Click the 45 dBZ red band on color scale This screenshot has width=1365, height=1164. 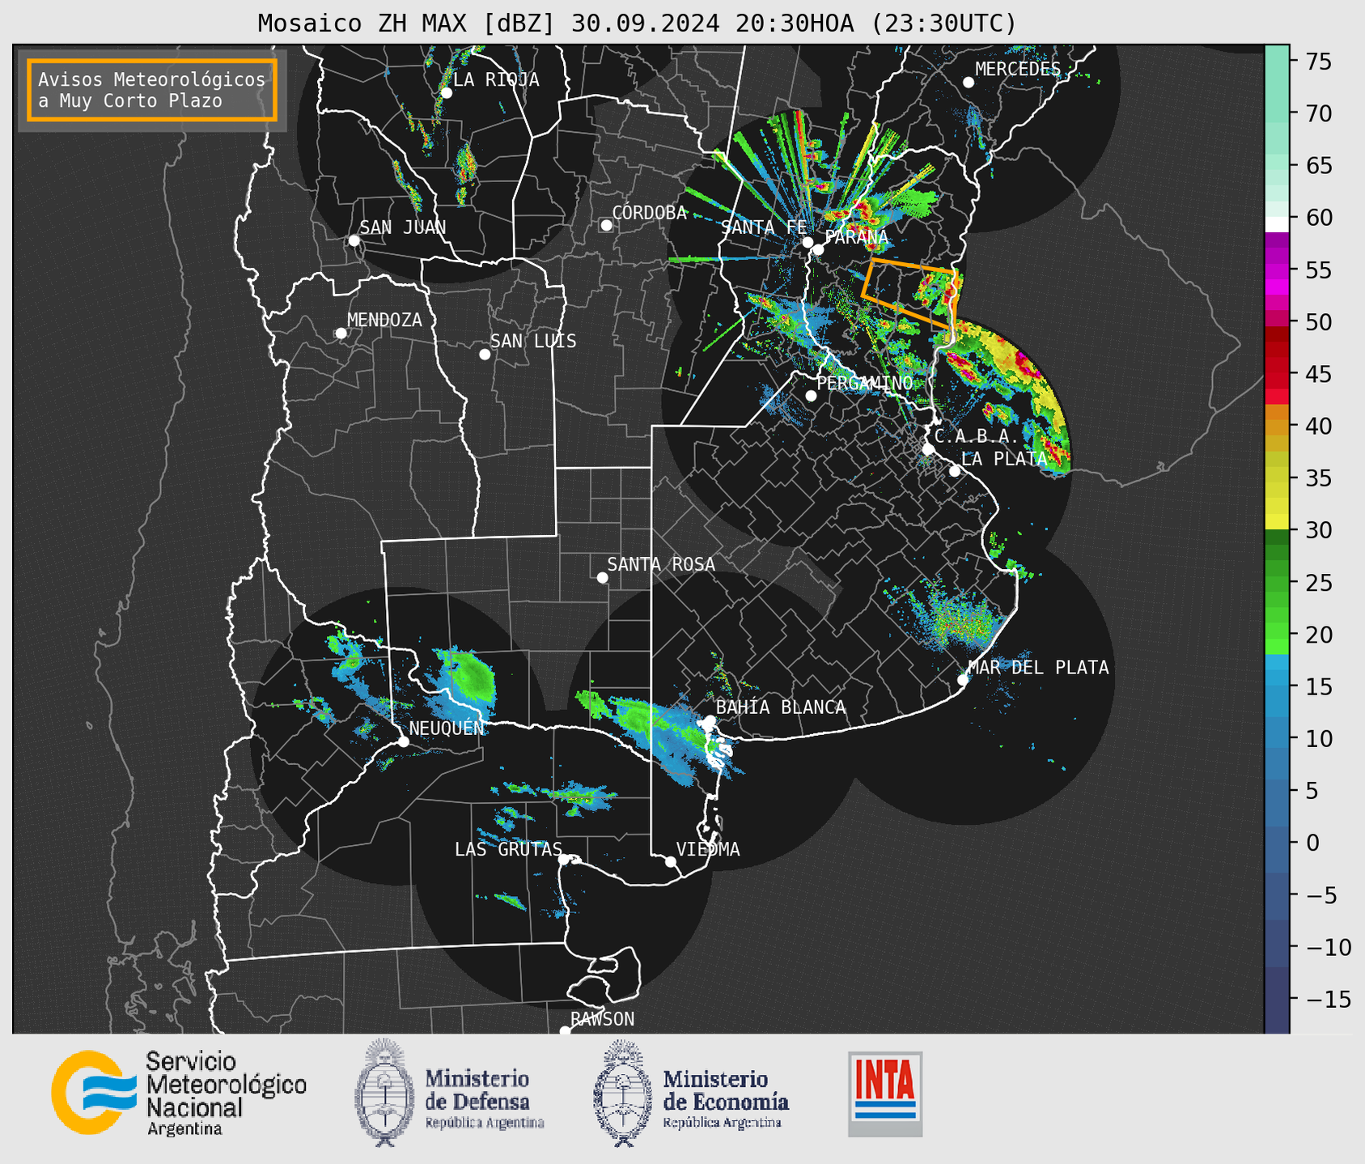(1277, 373)
